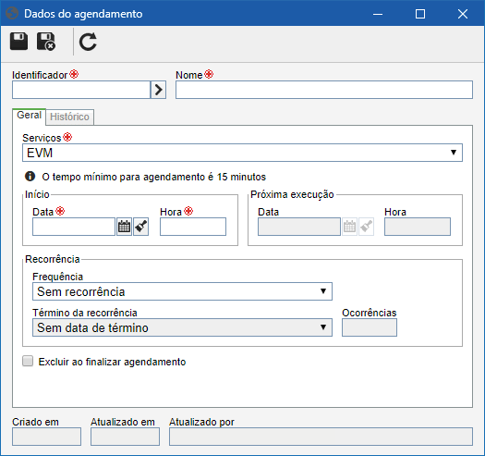
Task: Open the Serviços dropdown showing EVM
Action: click(242, 153)
